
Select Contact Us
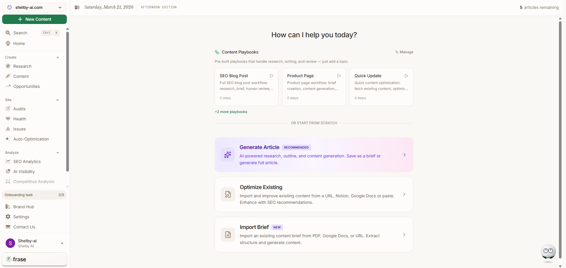(x=24, y=227)
